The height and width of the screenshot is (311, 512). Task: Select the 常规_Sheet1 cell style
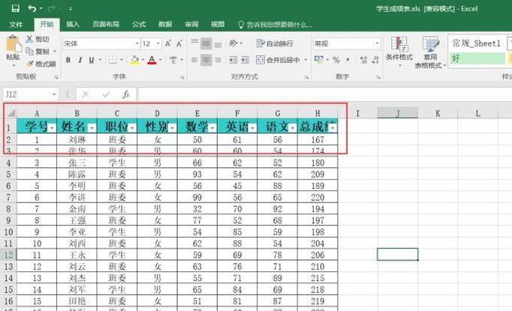pyautogui.click(x=477, y=43)
